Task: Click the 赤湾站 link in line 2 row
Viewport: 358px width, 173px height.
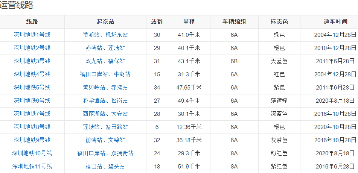Action: [94, 48]
